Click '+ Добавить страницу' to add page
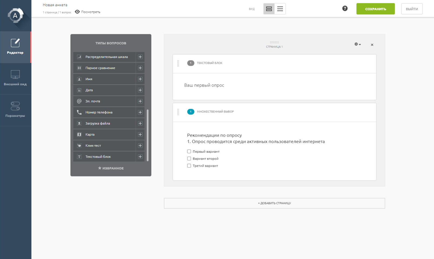The height and width of the screenshot is (259, 434). pyautogui.click(x=274, y=203)
